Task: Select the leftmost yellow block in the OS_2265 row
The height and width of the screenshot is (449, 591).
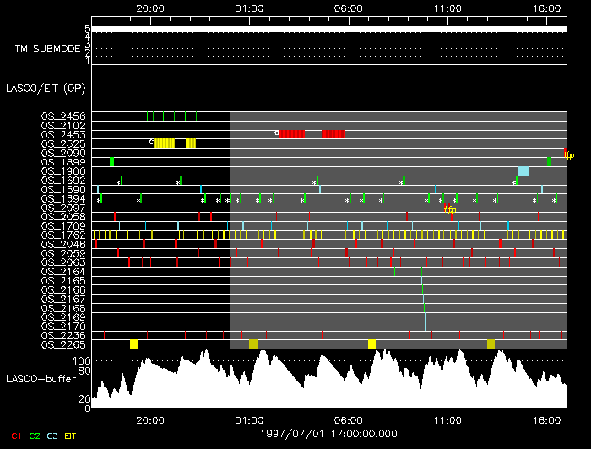Action: (134, 344)
